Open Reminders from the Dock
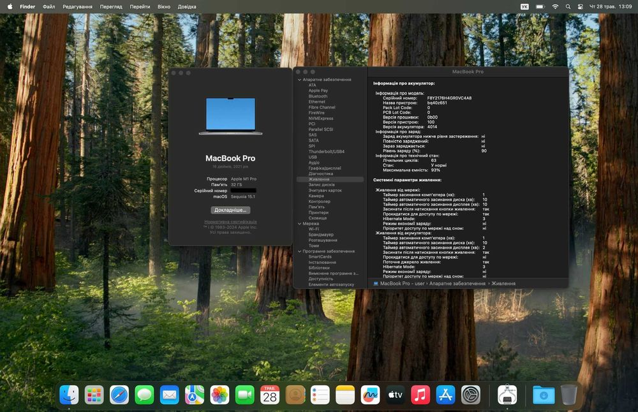This screenshot has width=638, height=412. (320, 395)
